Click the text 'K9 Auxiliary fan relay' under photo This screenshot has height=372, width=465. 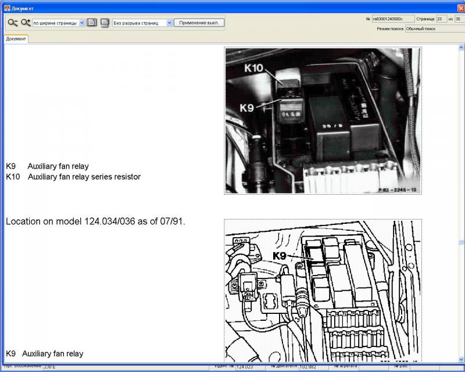point(48,166)
